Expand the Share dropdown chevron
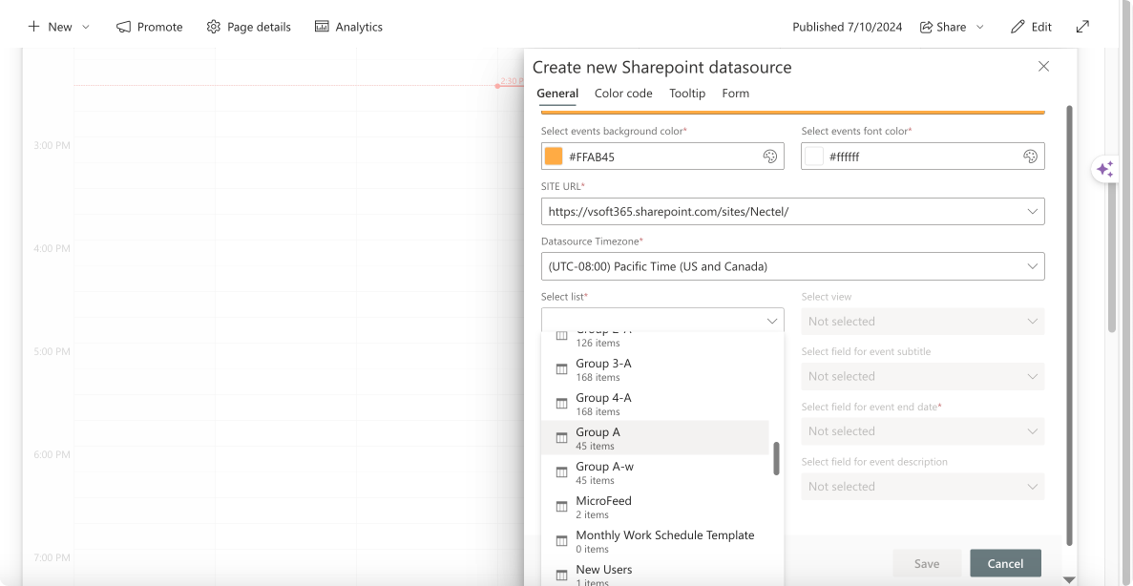Viewport: 1133px width, 586px height. 980,27
